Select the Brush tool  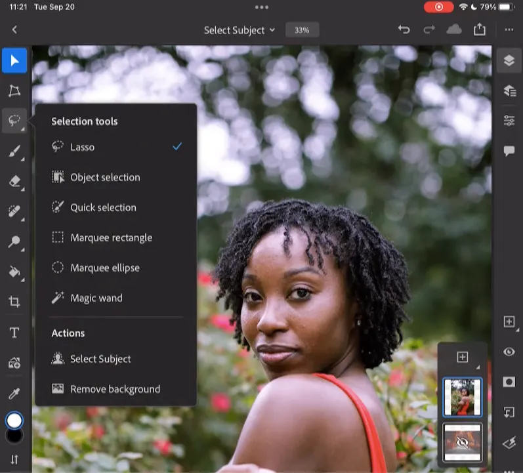[x=14, y=152]
